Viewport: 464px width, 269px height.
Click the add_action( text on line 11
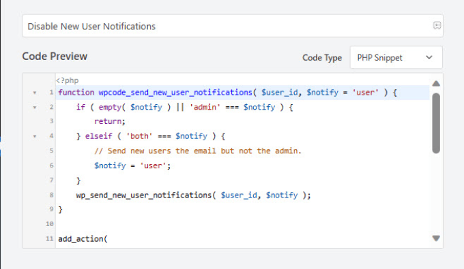[x=83, y=238]
